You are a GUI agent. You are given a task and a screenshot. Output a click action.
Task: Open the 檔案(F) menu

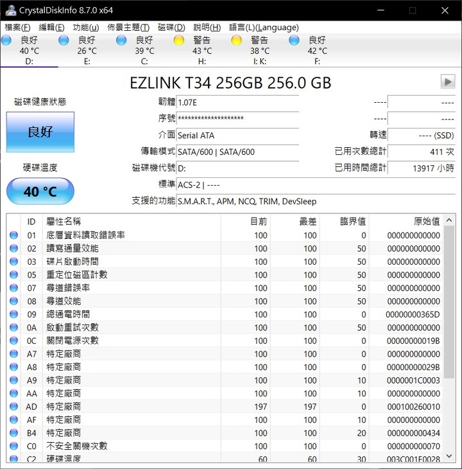click(17, 28)
